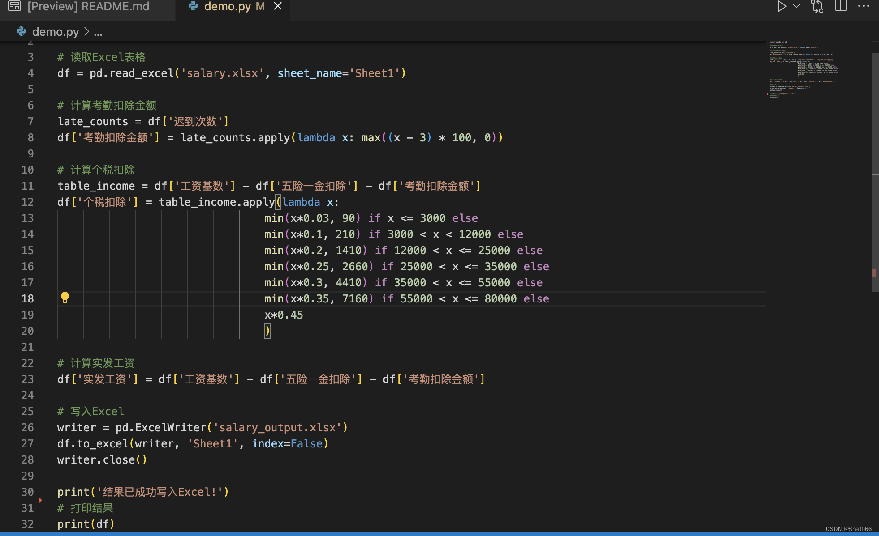Click the number 80000 on line 18
Viewport: 879px width, 536px height.
click(501, 298)
